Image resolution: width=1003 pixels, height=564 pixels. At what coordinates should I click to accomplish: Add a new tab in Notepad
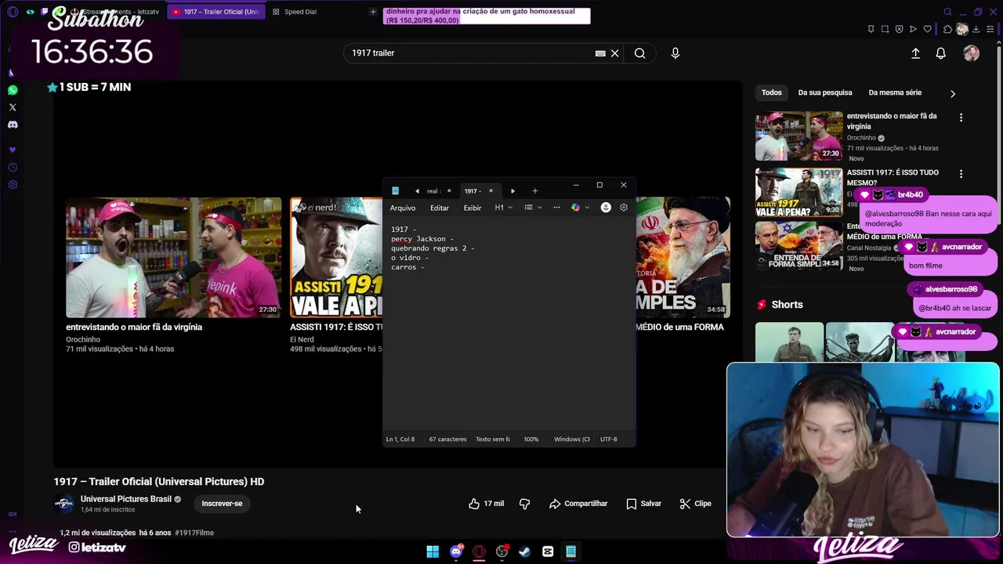[535, 191]
